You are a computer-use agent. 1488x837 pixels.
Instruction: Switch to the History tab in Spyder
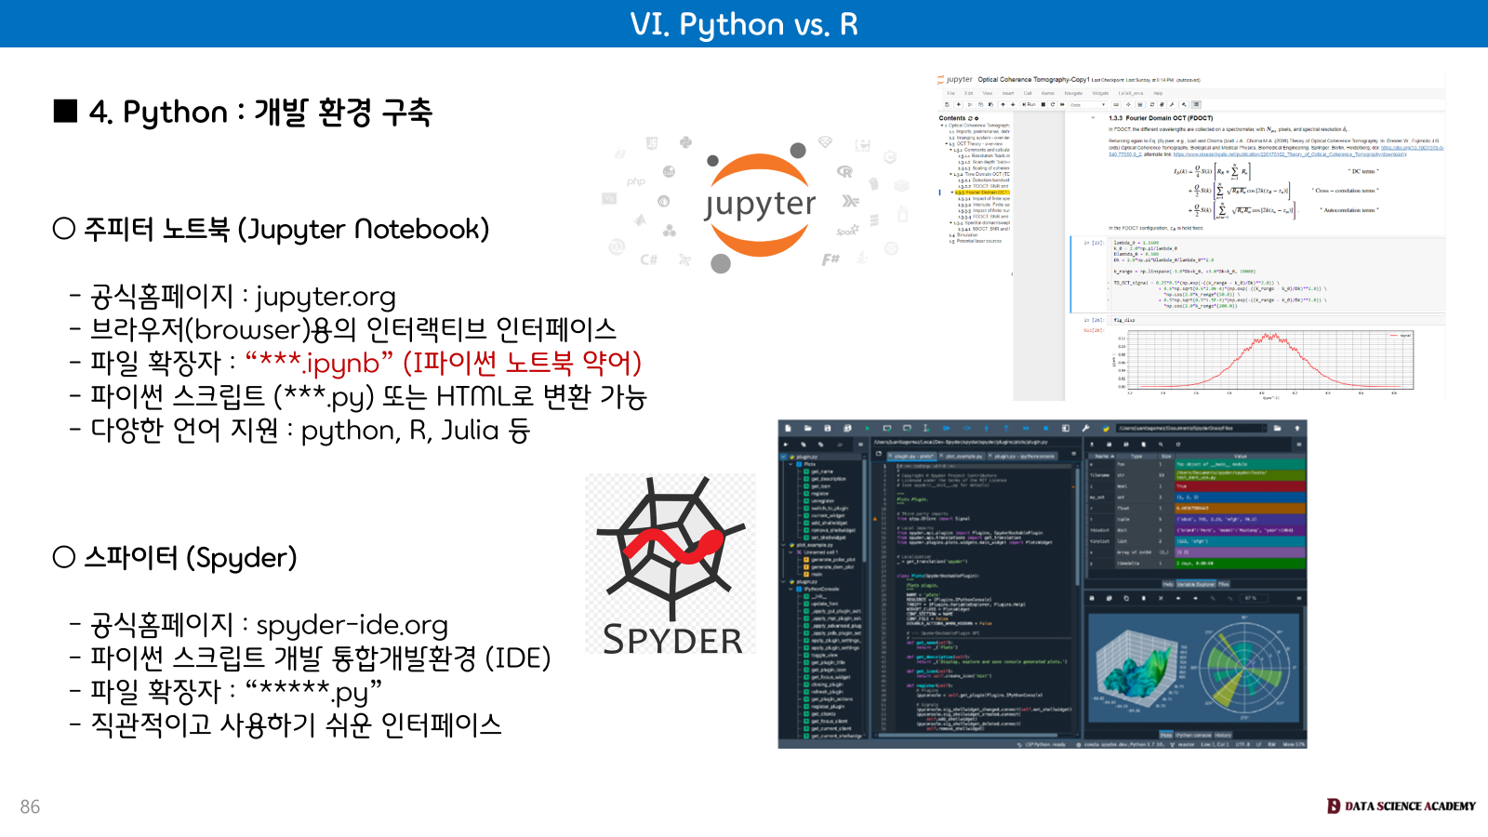(x=1223, y=736)
